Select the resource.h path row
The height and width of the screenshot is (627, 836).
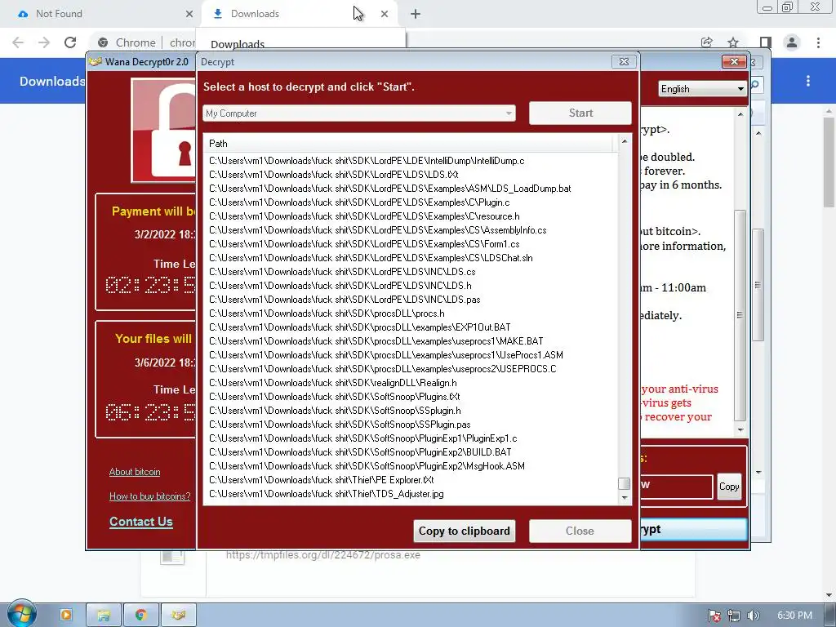[x=364, y=216]
